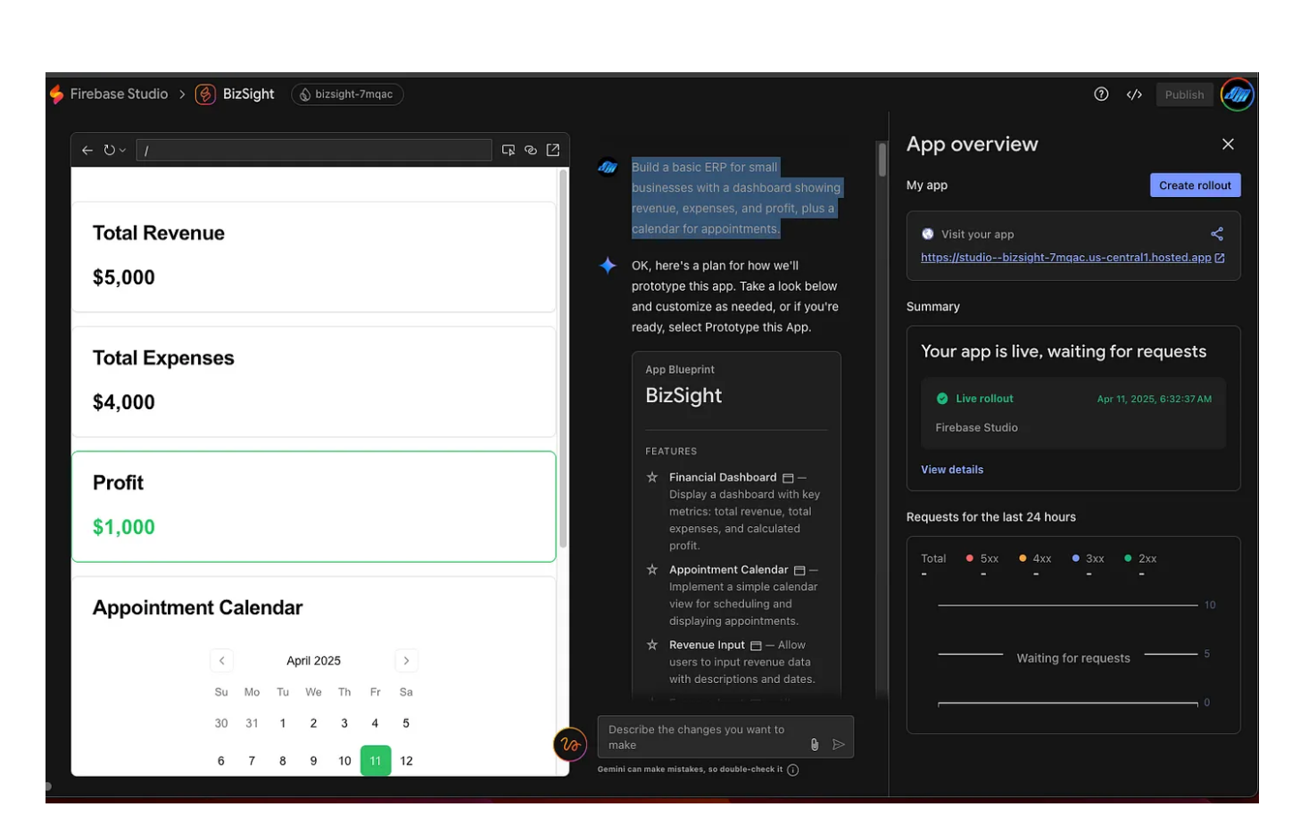The width and height of the screenshot is (1292, 815).
Task: Select April 5 in calendar
Action: (406, 723)
